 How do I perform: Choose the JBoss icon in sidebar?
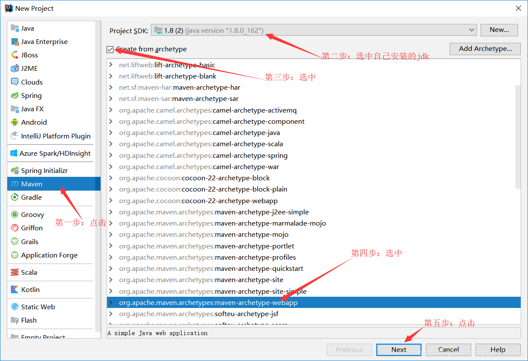tap(15, 55)
